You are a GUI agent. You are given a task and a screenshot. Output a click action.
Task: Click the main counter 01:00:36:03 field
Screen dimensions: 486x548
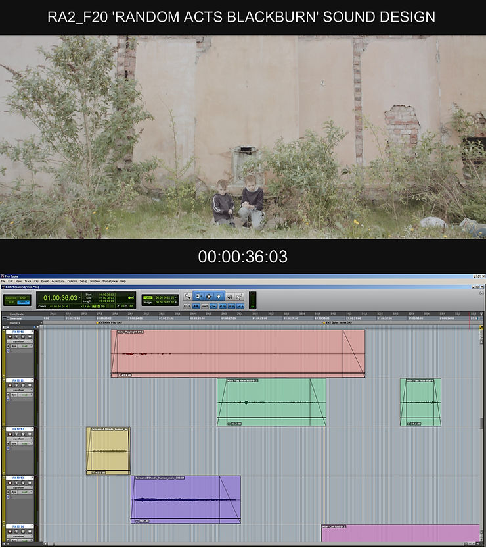point(60,298)
